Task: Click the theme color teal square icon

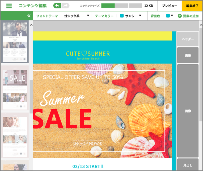Action: point(122,16)
